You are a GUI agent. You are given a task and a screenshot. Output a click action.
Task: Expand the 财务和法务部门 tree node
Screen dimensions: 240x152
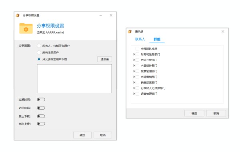coord(134,54)
